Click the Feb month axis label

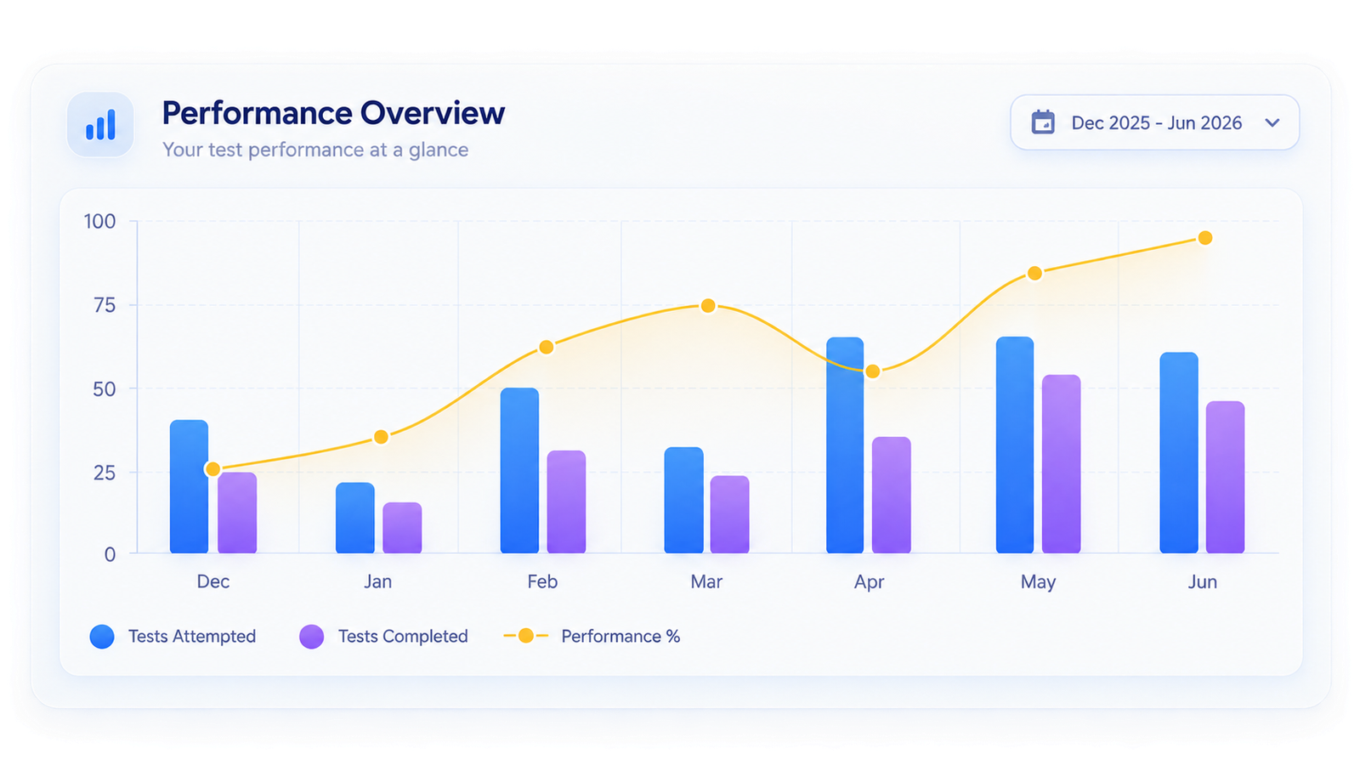coord(542,582)
